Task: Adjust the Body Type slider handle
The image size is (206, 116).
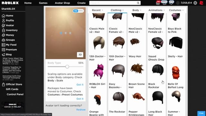Action: click(x=67, y=67)
